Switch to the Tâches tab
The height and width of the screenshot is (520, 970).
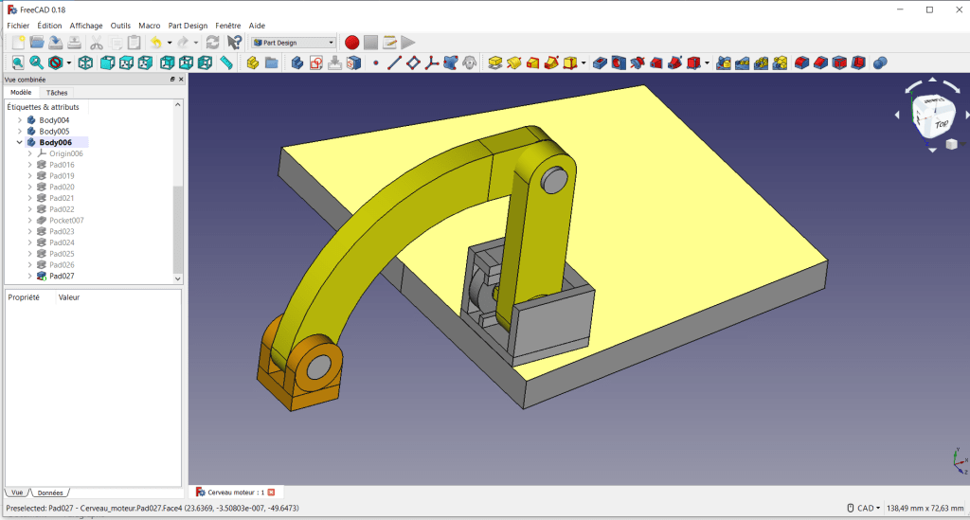pyautogui.click(x=57, y=93)
